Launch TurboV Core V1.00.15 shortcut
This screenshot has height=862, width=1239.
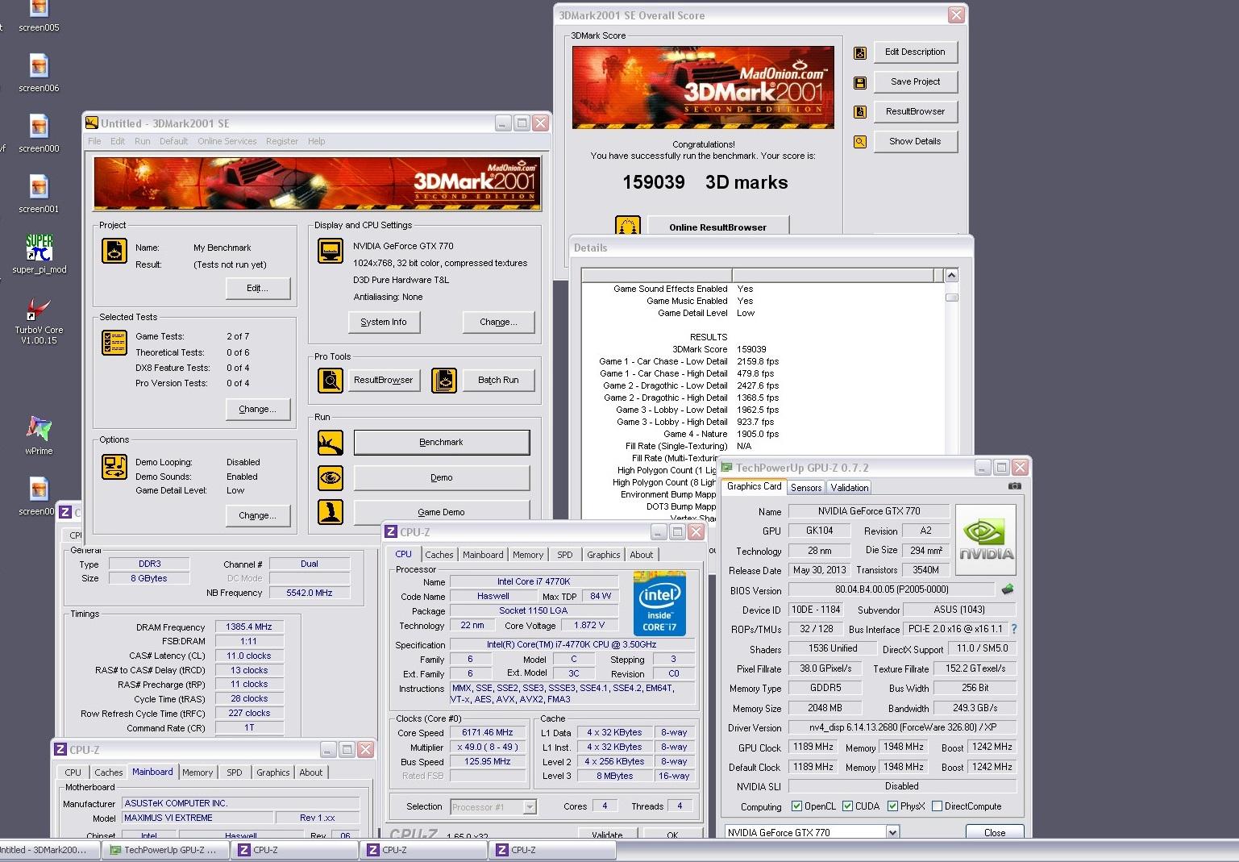[x=39, y=320]
